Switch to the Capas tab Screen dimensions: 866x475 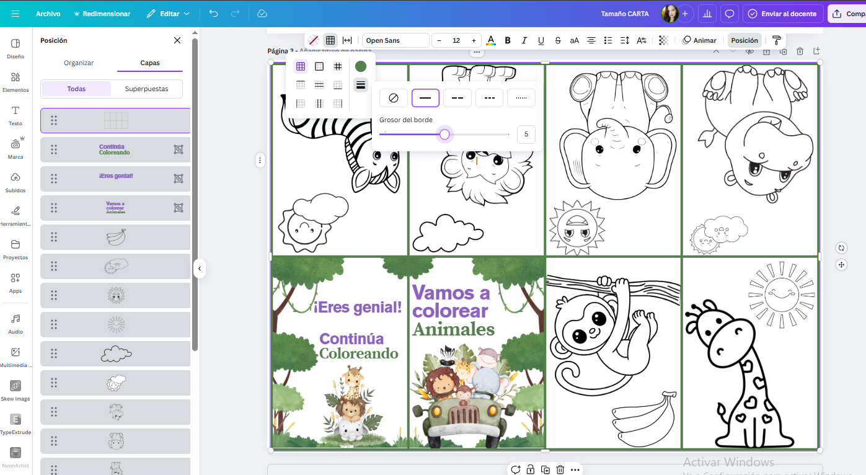click(150, 63)
